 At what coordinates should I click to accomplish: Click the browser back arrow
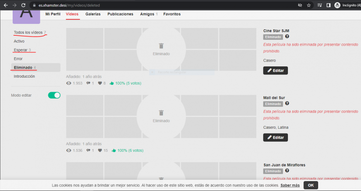tap(5, 5)
